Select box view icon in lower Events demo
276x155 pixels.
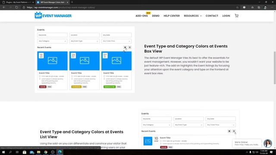point(229,131)
